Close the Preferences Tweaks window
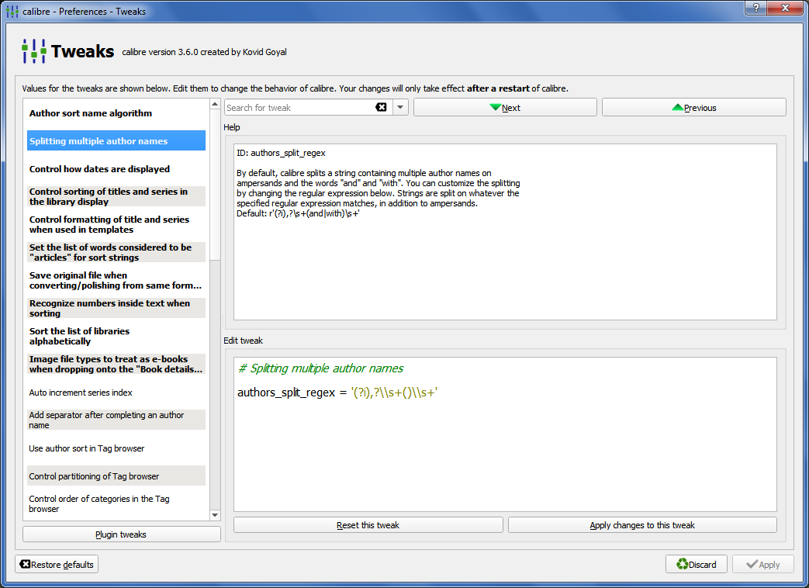The height and width of the screenshot is (588, 809). click(785, 8)
